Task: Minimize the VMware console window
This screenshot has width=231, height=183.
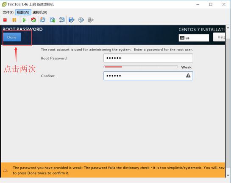Action: [198, 4]
